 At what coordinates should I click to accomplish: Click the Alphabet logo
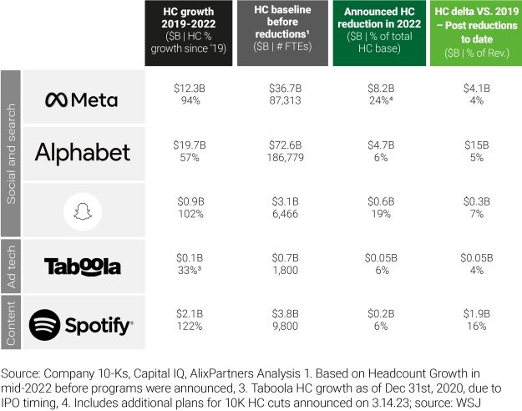click(x=82, y=151)
